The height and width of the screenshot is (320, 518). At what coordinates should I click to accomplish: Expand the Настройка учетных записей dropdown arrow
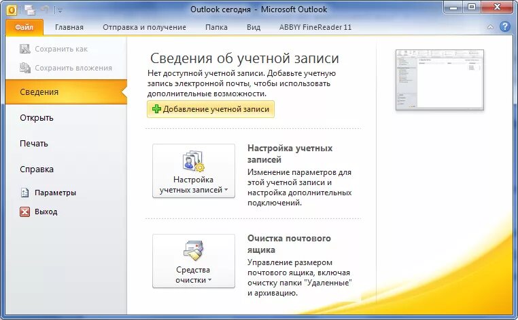[226, 190]
